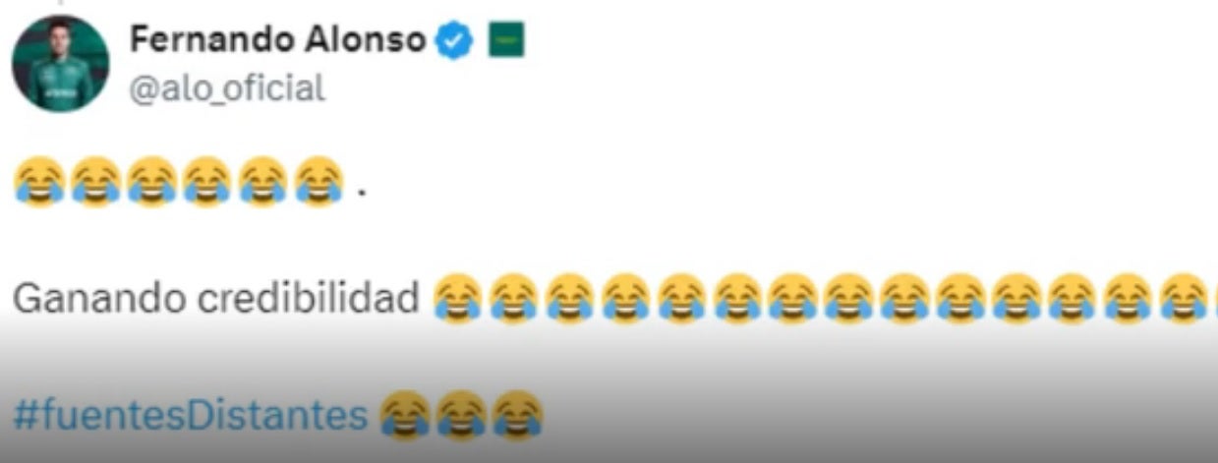Click the laughing emoji just before the period

pyautogui.click(x=319, y=182)
